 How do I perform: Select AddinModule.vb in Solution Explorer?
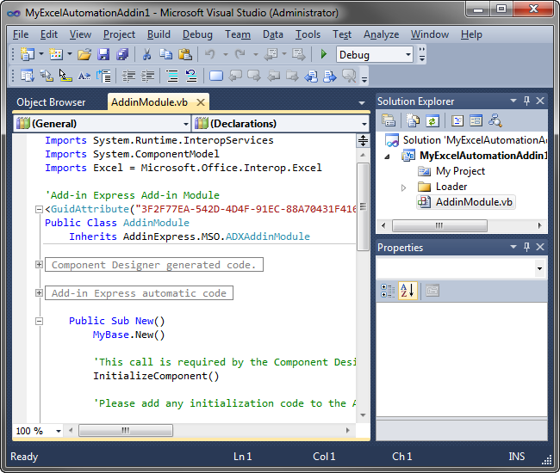point(466,202)
